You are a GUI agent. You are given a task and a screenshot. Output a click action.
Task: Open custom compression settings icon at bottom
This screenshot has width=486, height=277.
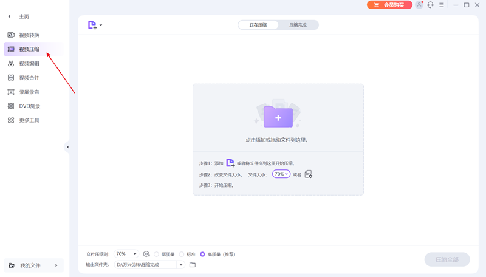click(146, 255)
